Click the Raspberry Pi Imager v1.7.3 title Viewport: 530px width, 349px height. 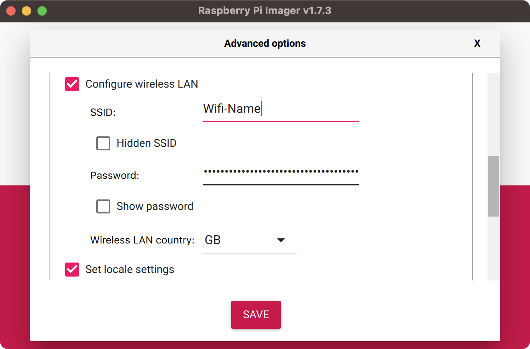265,11
